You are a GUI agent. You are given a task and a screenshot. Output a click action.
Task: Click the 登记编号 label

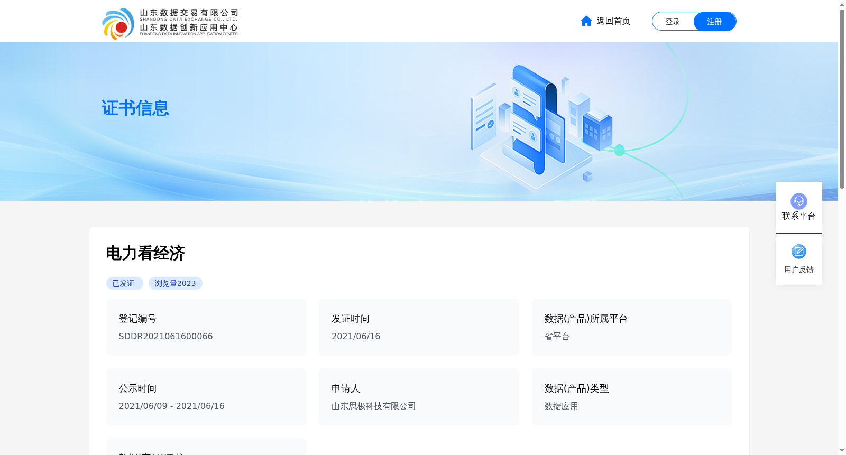point(137,319)
